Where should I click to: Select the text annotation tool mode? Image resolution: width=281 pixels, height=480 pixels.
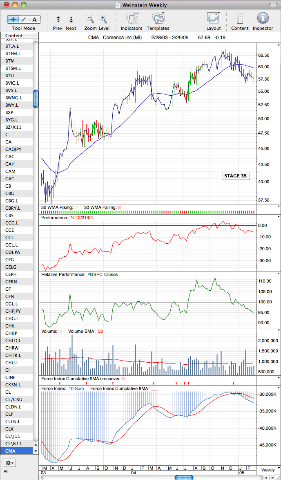[x=35, y=19]
